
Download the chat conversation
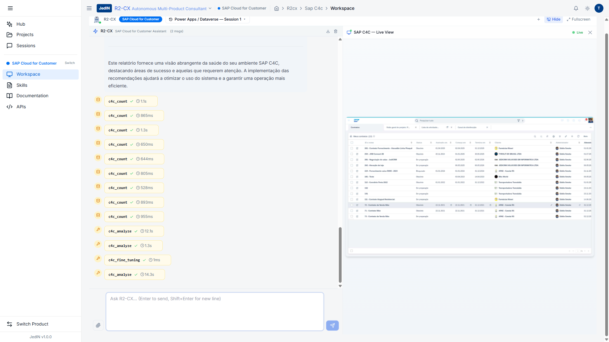328,31
